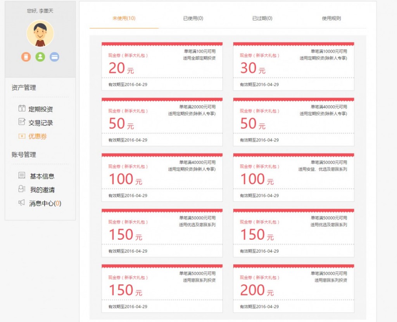The height and width of the screenshot is (322, 397).
Task: Switch to the 已过期(0) tab
Action: point(262,18)
